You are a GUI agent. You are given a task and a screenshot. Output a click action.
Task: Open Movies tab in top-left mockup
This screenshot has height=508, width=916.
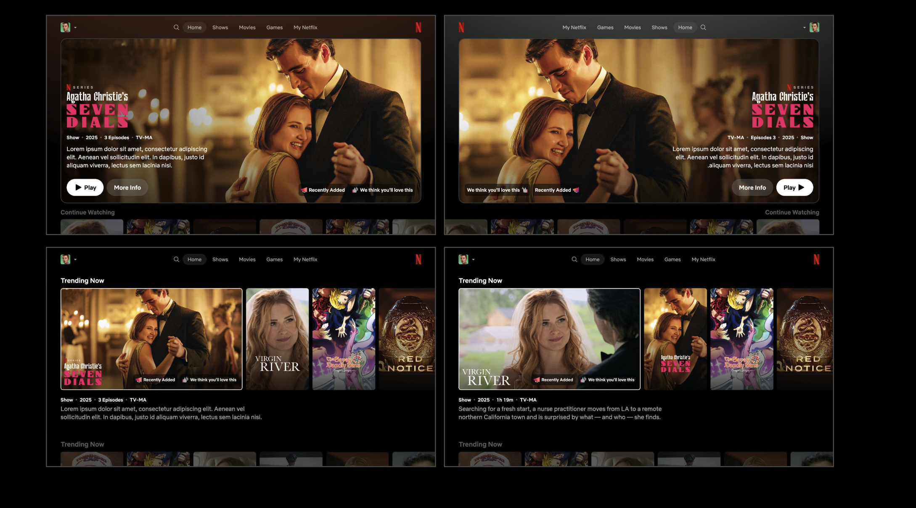[x=247, y=27]
